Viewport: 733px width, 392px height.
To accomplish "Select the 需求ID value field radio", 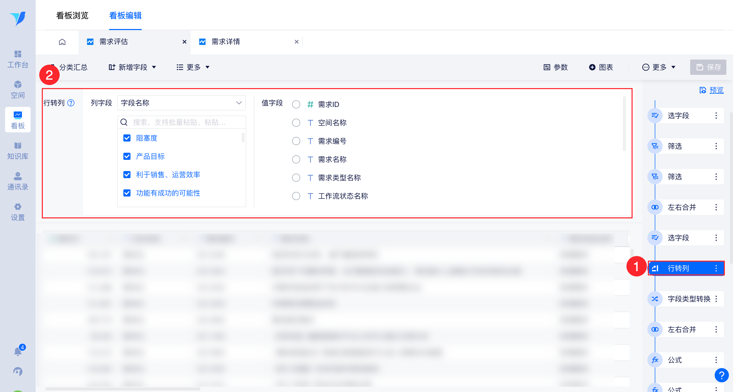I will point(296,105).
